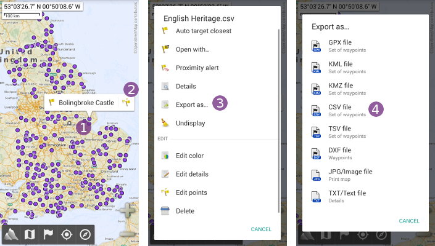Cancel the English Heritage.csv menu
The width and height of the screenshot is (435, 246).
[261, 229]
